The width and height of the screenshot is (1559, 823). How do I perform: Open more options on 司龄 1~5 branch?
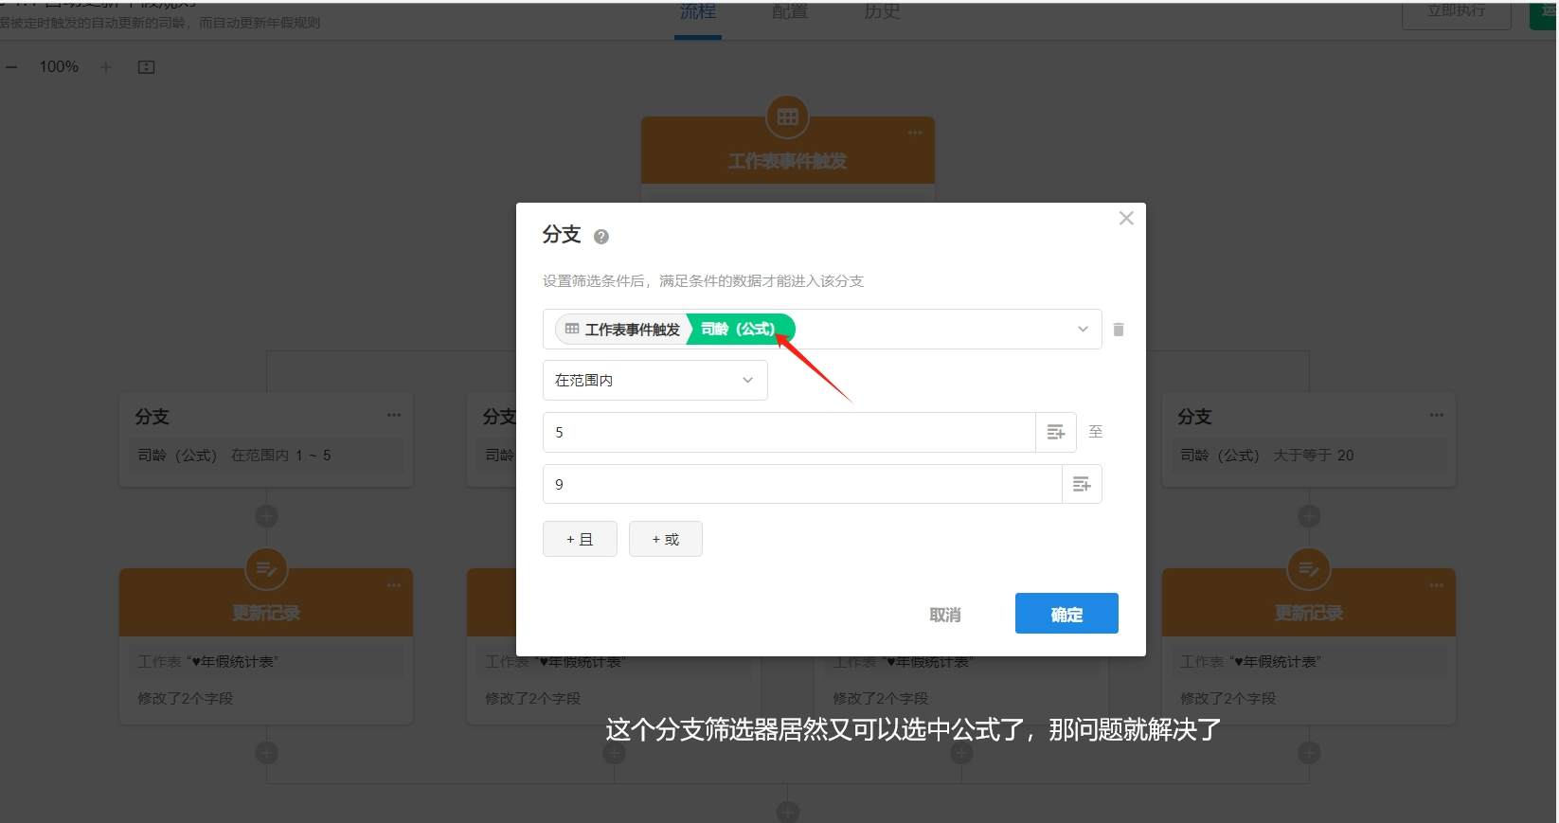pyautogui.click(x=394, y=415)
